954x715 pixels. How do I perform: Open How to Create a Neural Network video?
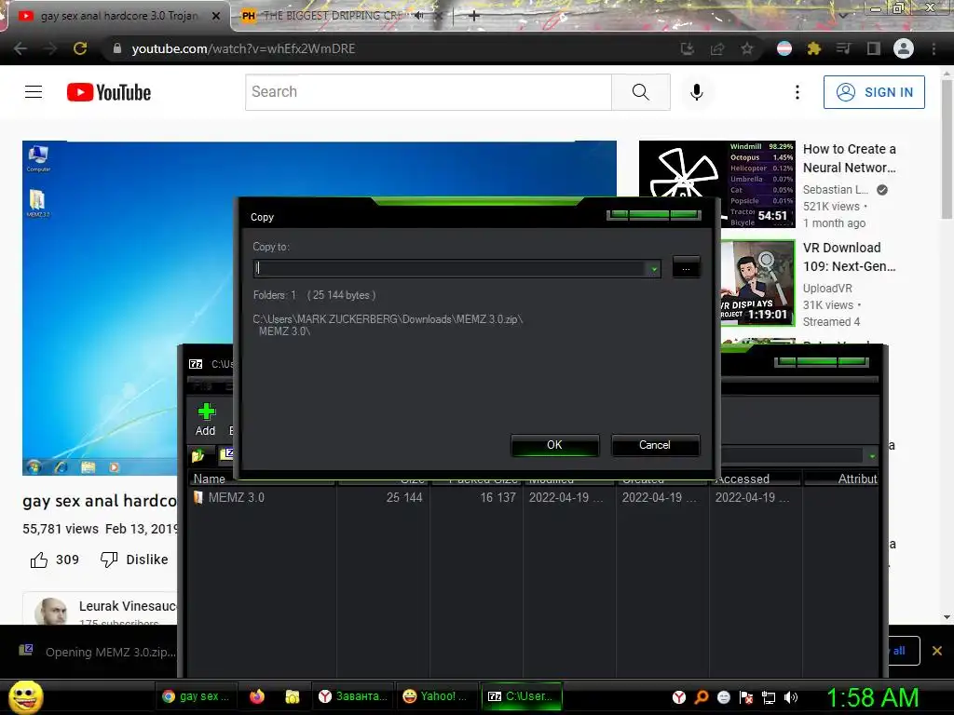(850, 158)
